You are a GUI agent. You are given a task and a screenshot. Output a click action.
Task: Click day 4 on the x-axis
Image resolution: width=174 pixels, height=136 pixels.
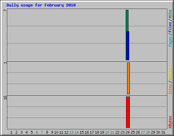(x=27, y=132)
